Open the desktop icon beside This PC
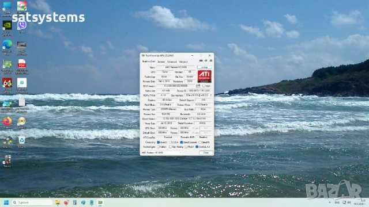Viewport: 369px width, 207px height. [22, 6]
